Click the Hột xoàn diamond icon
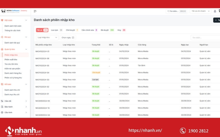The image size is (220, 137). click(x=2, y=20)
